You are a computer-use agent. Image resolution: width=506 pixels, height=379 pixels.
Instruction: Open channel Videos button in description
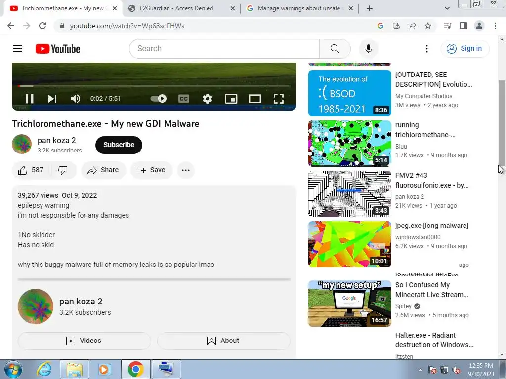[84, 341]
